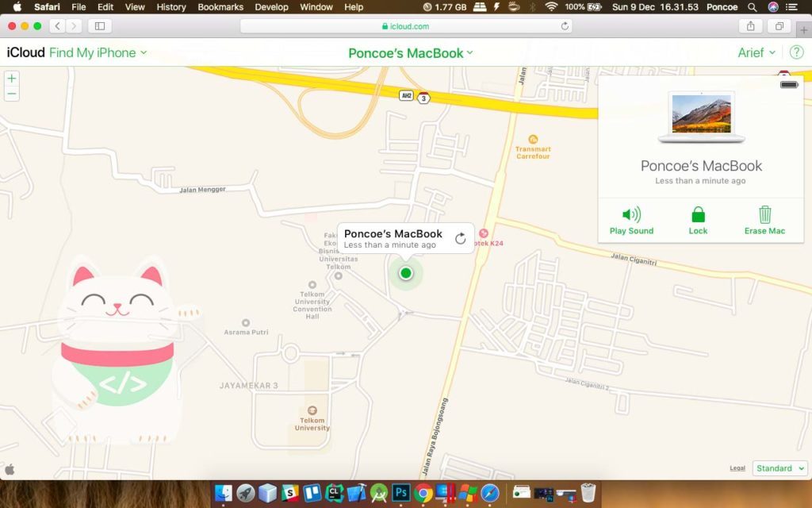Viewport: 812px width, 508px height.
Task: Click Telkom University Convention Hall marker
Action: pyautogui.click(x=312, y=285)
